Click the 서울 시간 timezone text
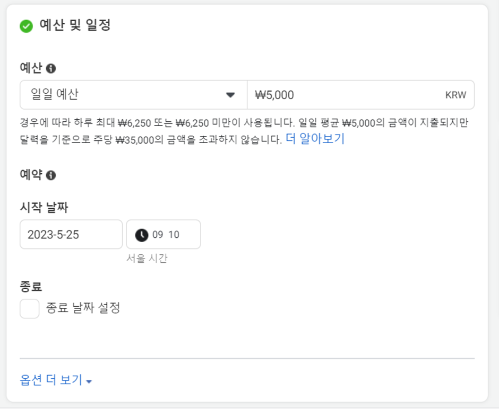Viewport: 499px width, 409px height. click(147, 258)
